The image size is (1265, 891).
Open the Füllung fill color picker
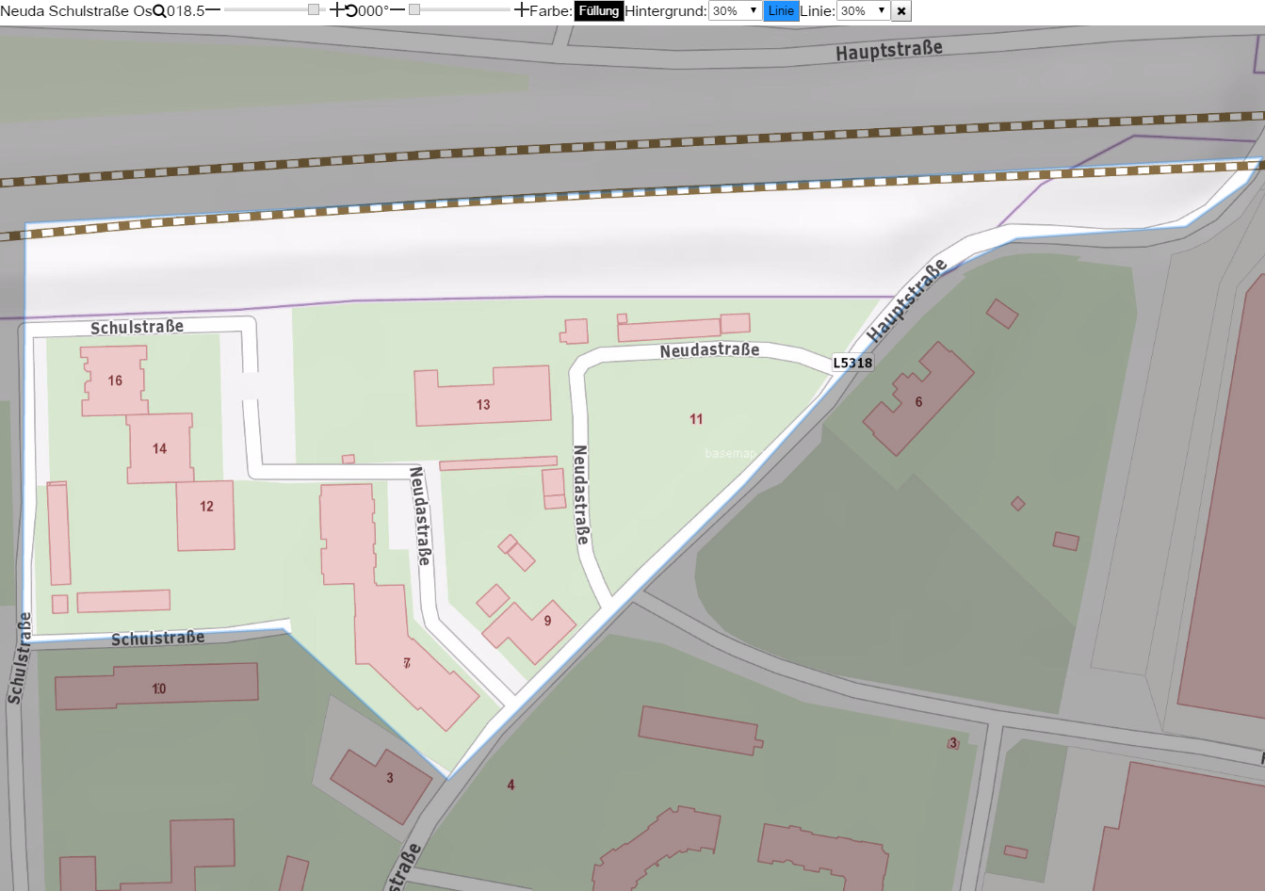coord(599,11)
